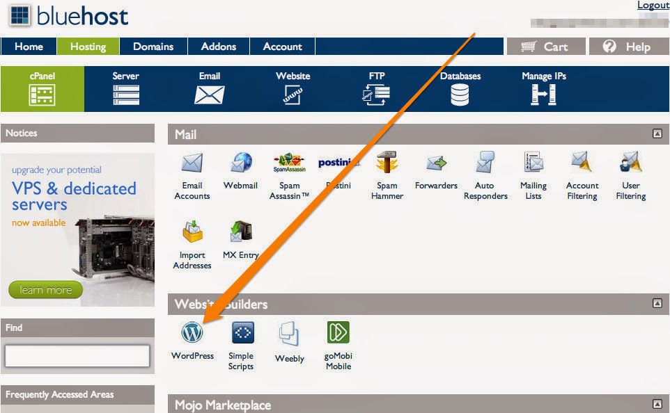Viewport: 670px width, 413px height.
Task: Open the Help page
Action: coord(628,46)
